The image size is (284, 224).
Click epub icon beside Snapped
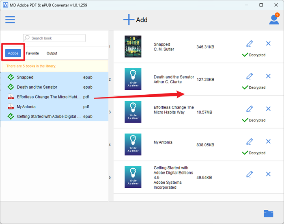coord(11,77)
